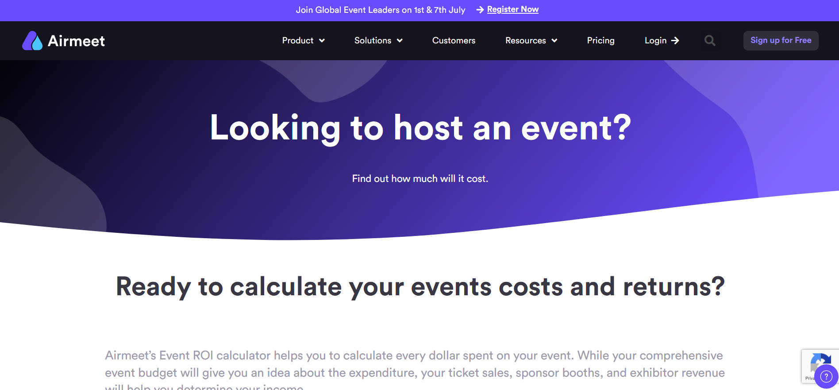
Task: Click the 'Looking to host an event?' heading
Action: (419, 128)
